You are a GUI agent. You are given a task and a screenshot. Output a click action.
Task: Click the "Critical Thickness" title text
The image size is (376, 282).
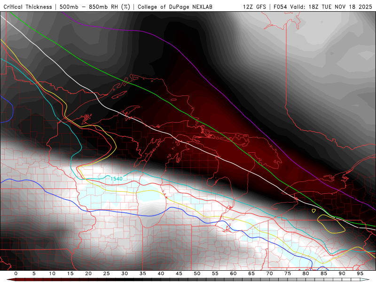tap(28, 7)
